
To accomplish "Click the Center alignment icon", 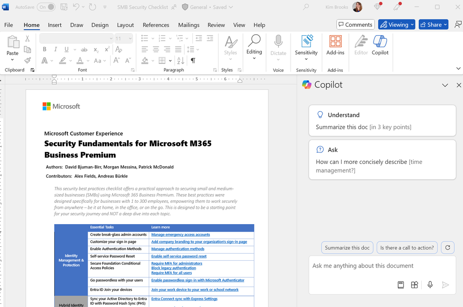I will [x=156, y=49].
